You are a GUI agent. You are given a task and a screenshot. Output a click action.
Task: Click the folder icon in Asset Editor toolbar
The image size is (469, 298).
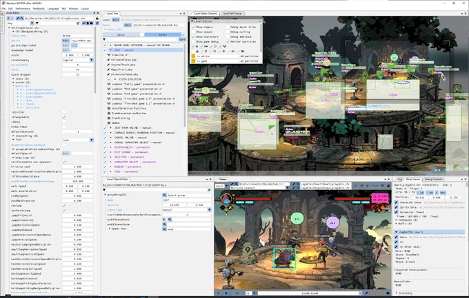92,23
